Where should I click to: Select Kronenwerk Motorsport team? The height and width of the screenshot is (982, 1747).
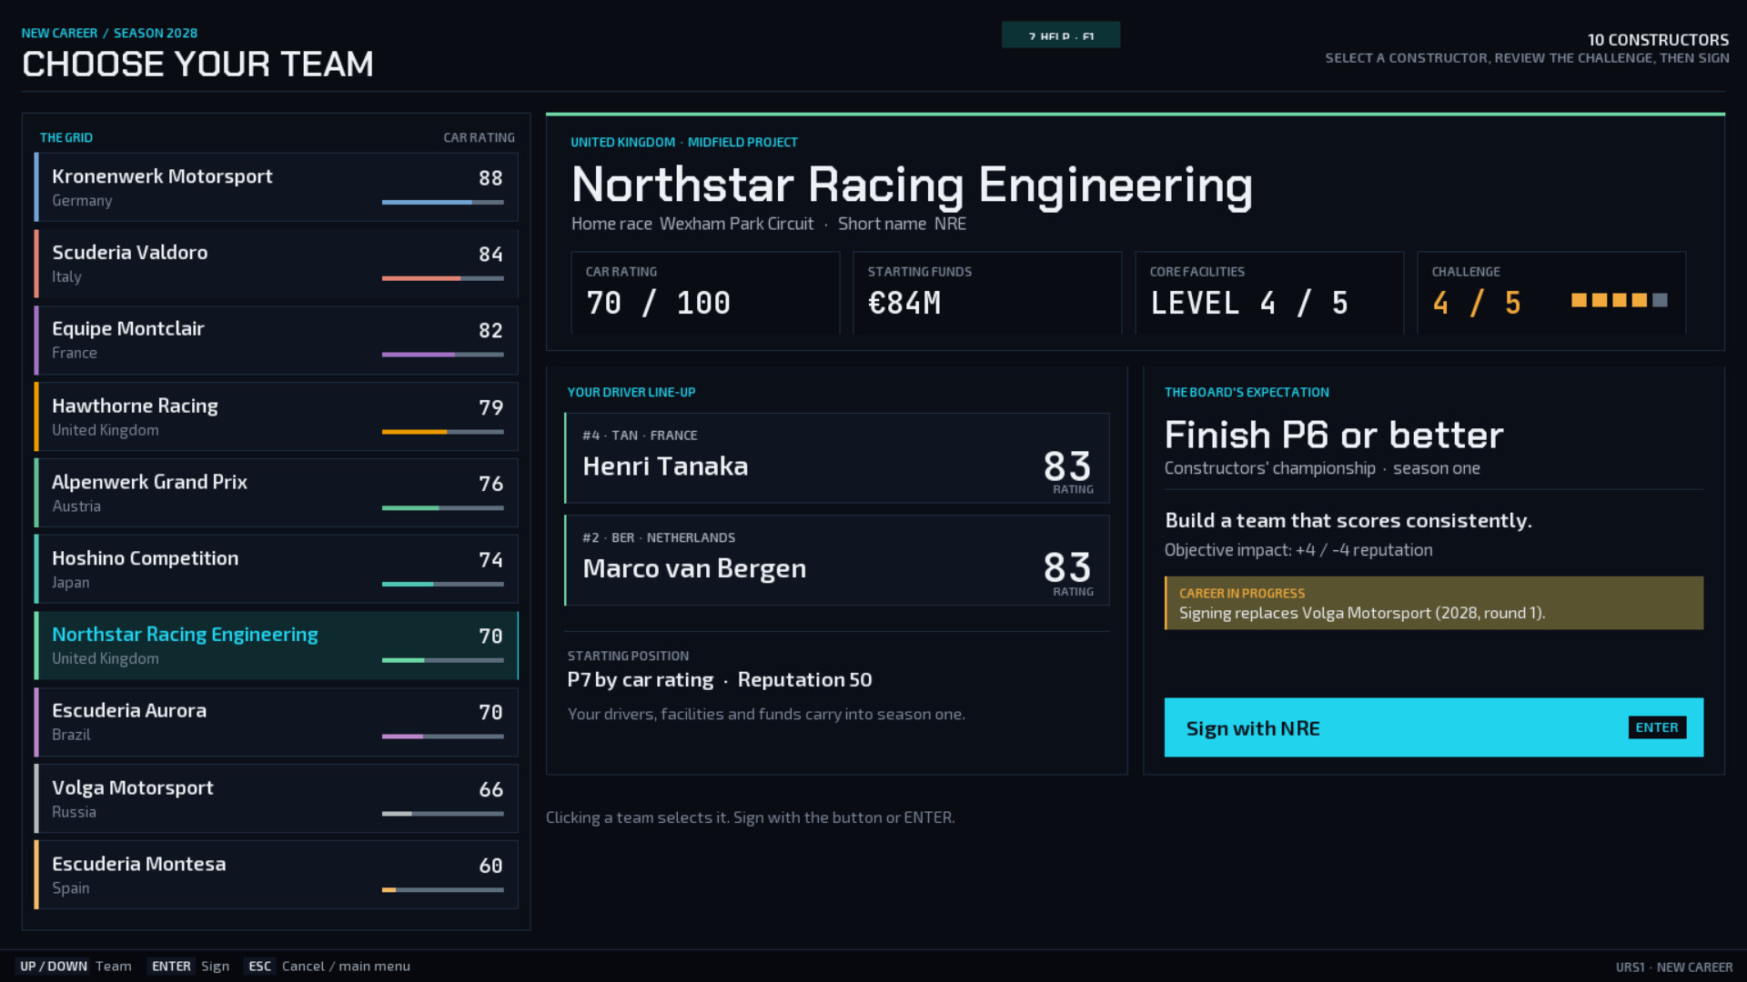(277, 187)
